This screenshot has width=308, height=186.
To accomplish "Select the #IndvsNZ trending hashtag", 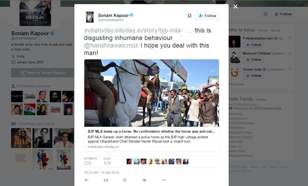I will tap(236, 114).
